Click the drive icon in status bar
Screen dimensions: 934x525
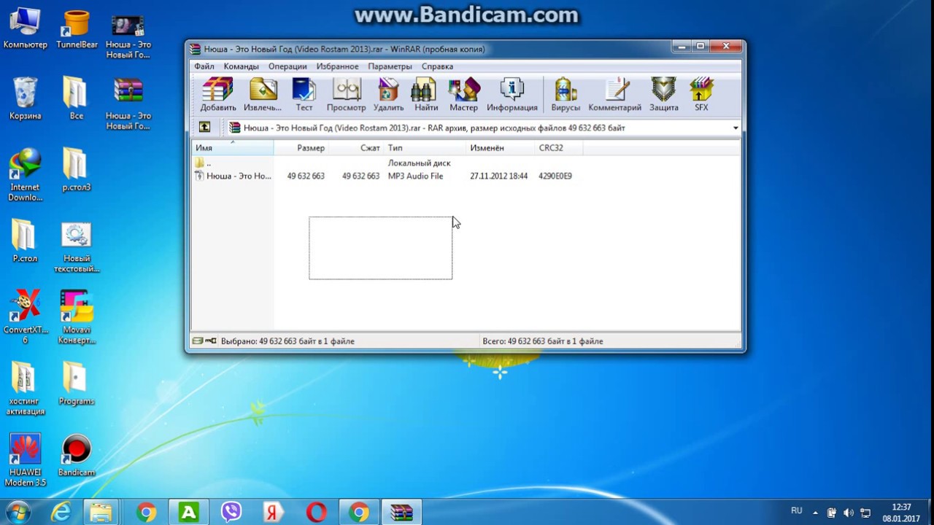point(197,341)
